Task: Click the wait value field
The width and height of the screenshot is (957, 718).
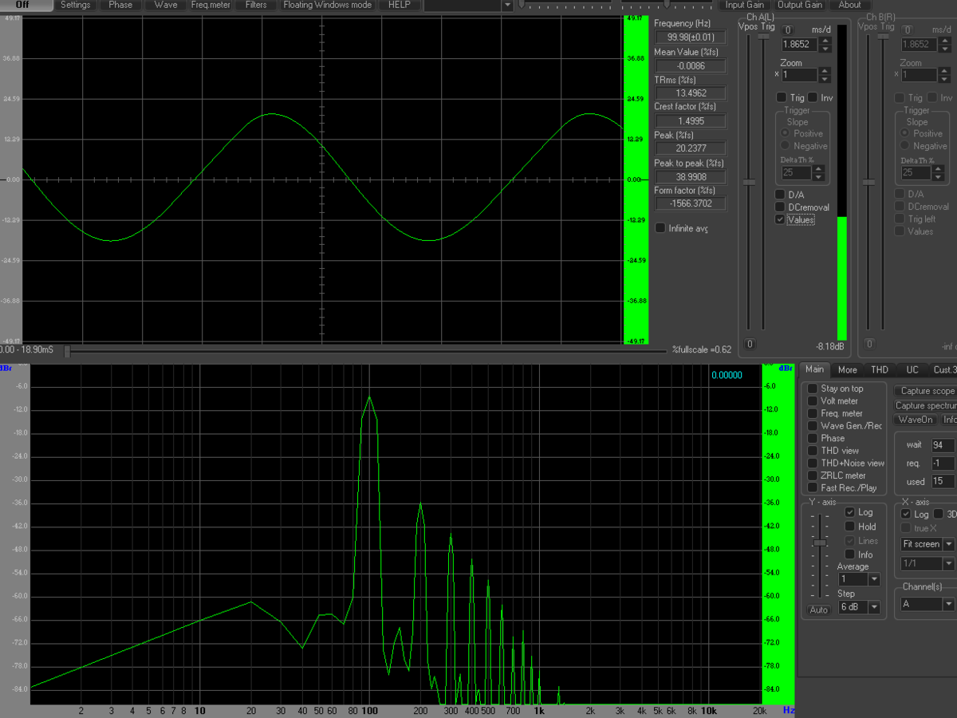Action: coord(943,445)
